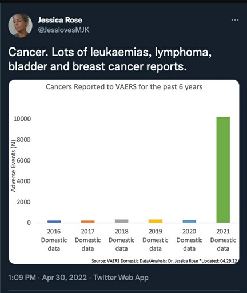This screenshot has width=247, height=293.
Task: Click the light blue 2020 bar
Action: 189,221
